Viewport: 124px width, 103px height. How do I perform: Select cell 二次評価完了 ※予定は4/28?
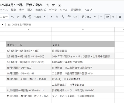point(83,84)
